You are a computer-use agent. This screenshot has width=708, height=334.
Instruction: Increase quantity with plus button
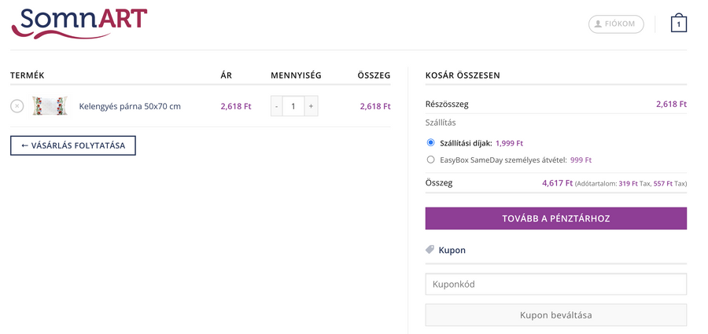click(x=311, y=106)
